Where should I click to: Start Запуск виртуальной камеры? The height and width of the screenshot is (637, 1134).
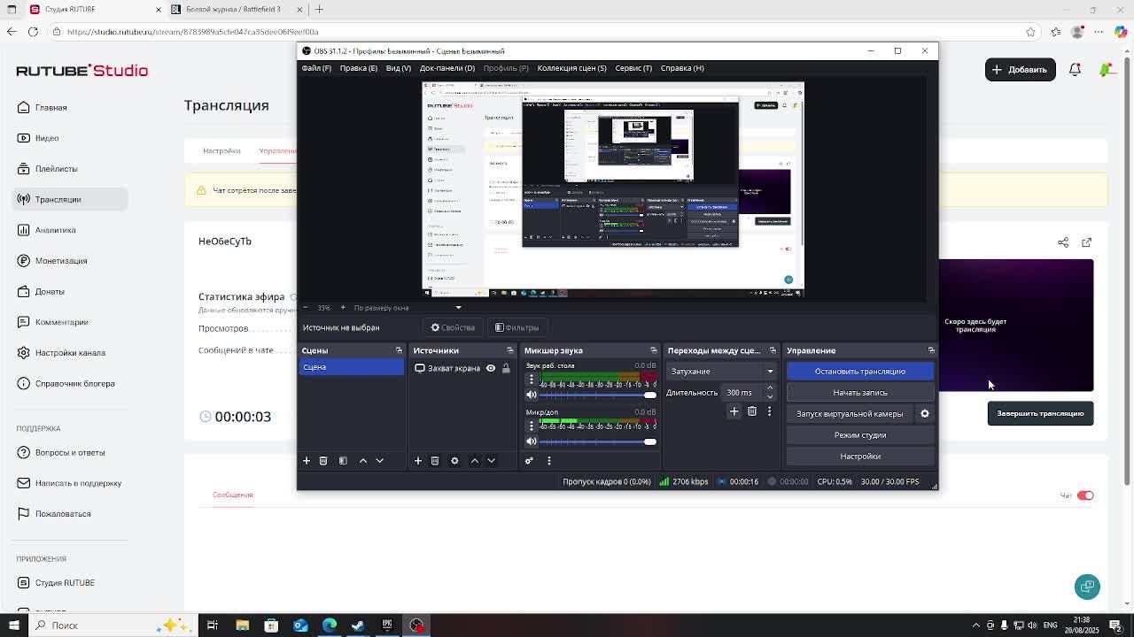coord(850,414)
